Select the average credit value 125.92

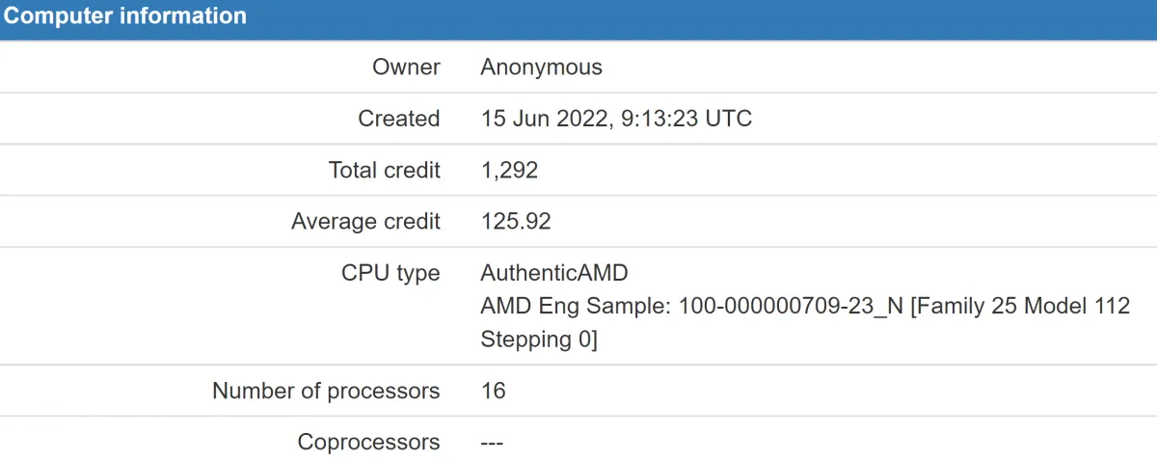(x=516, y=222)
